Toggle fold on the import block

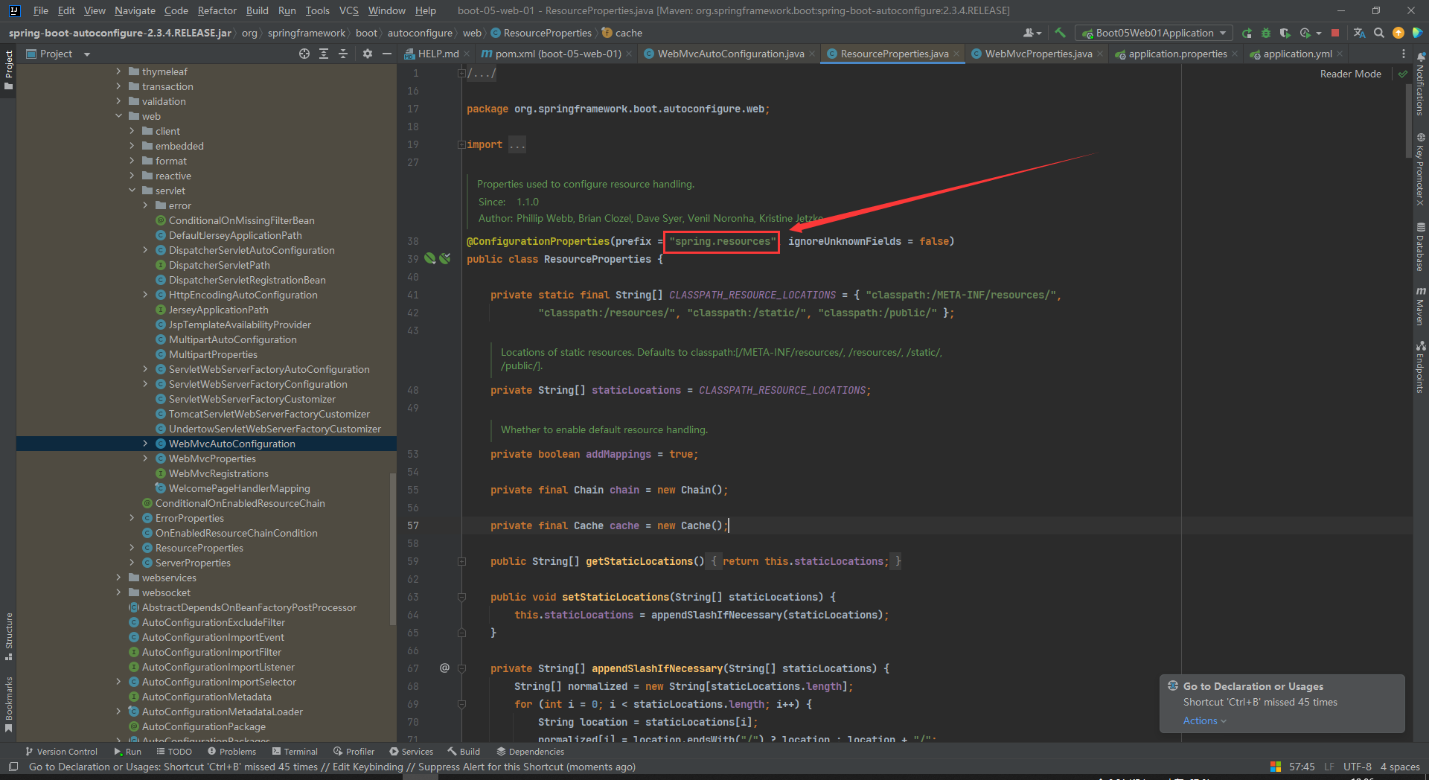pos(461,144)
